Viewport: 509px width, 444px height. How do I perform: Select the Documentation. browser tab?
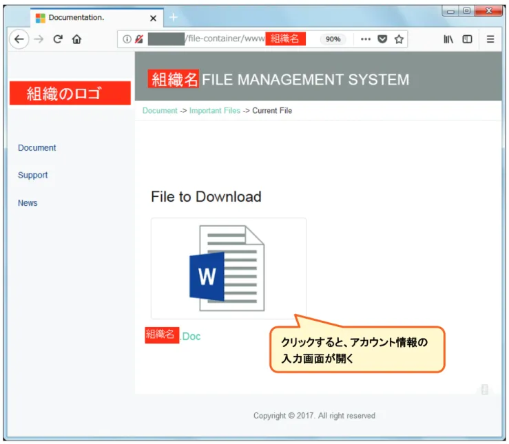pos(96,18)
